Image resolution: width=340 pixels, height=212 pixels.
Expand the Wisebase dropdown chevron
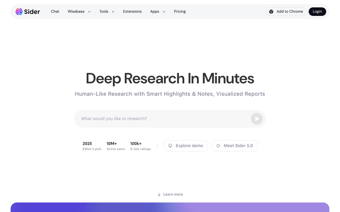pos(89,12)
